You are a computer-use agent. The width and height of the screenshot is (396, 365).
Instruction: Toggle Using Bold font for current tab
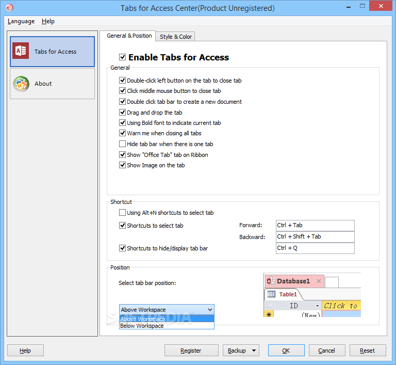pyautogui.click(x=123, y=123)
